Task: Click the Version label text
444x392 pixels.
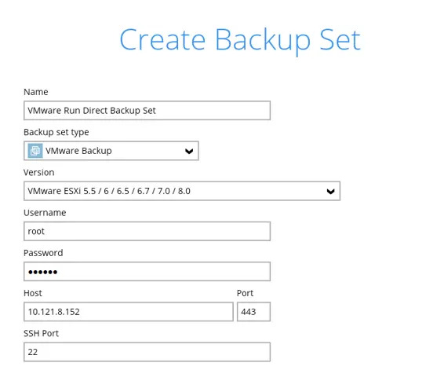Action: pyautogui.click(x=38, y=173)
